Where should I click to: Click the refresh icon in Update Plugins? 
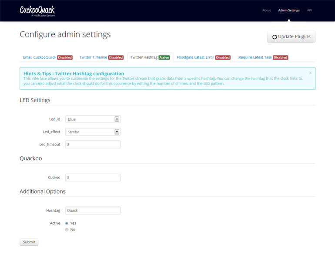click(x=275, y=37)
